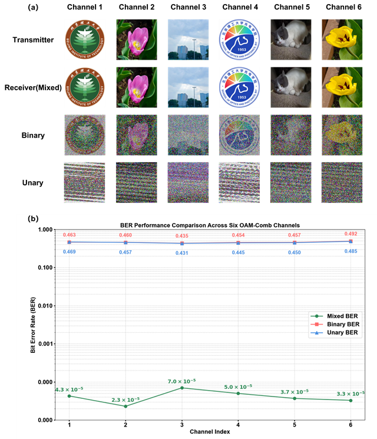The height and width of the screenshot is (439, 377).
Task: Click the blue 0.485 Unary BER value
Action: 350,251
